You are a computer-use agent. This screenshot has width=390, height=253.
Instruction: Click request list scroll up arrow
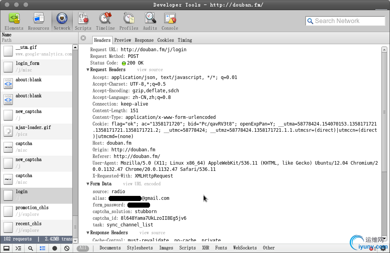[x=75, y=47]
